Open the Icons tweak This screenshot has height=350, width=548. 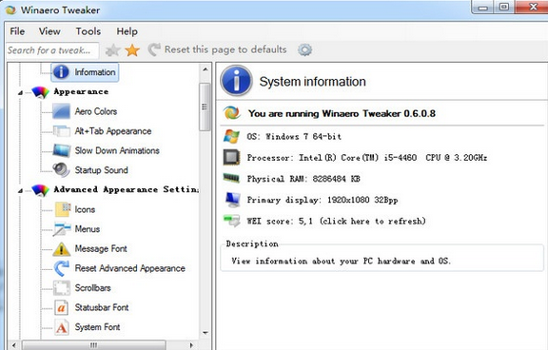tap(85, 209)
